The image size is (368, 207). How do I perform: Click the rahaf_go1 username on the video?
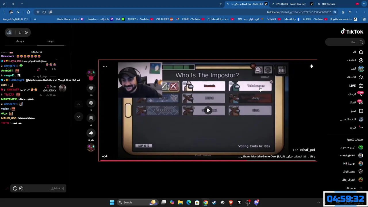[x=307, y=150]
